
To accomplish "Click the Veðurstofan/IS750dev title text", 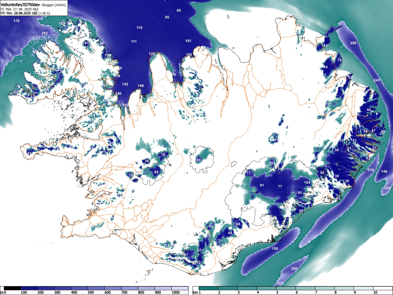I will pyautogui.click(x=20, y=5).
